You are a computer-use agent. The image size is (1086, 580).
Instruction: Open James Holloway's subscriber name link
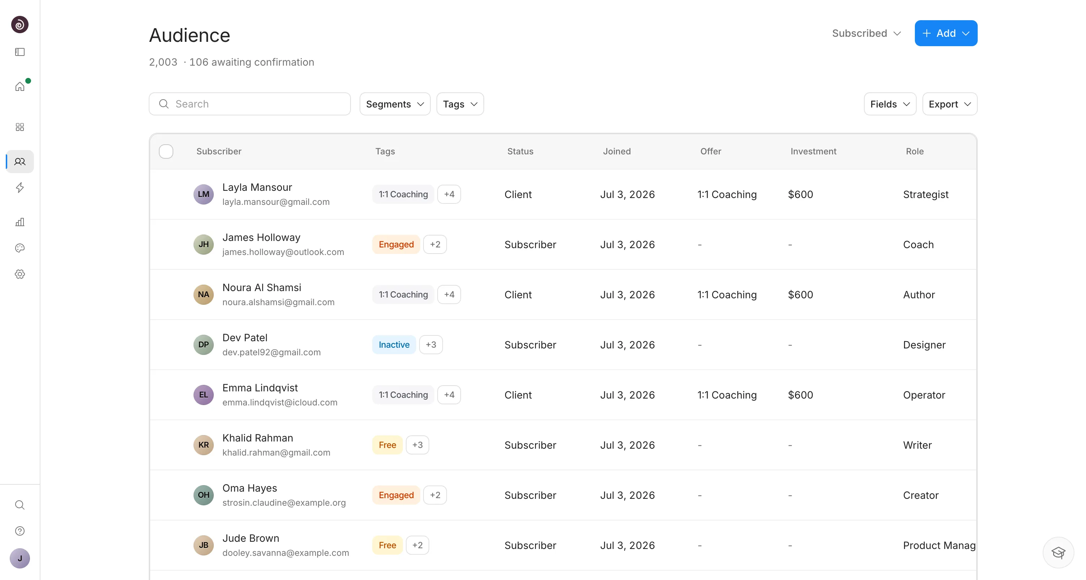261,237
